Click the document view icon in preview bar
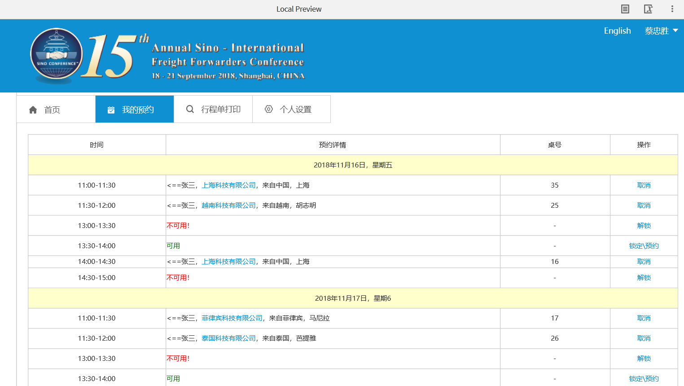 click(x=625, y=9)
